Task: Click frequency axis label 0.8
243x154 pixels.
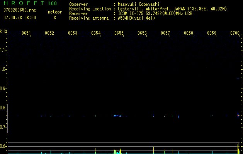Action: point(3,108)
